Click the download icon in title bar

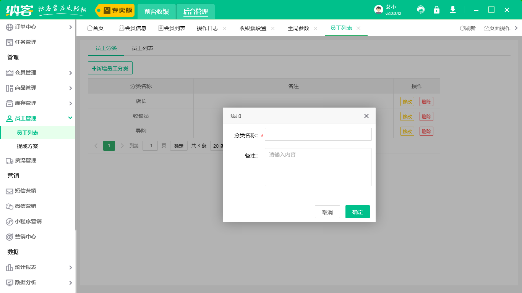(x=452, y=10)
